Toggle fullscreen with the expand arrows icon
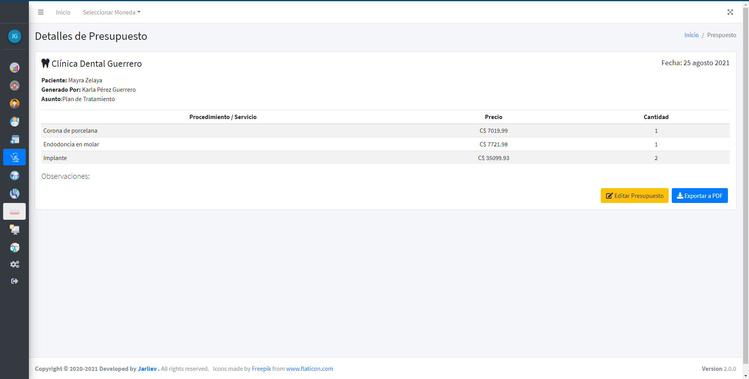 pos(730,12)
